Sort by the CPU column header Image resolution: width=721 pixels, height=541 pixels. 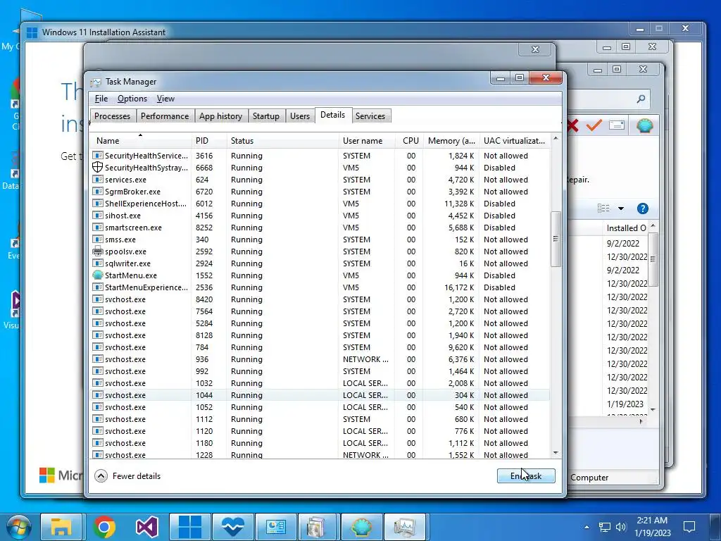tap(409, 140)
